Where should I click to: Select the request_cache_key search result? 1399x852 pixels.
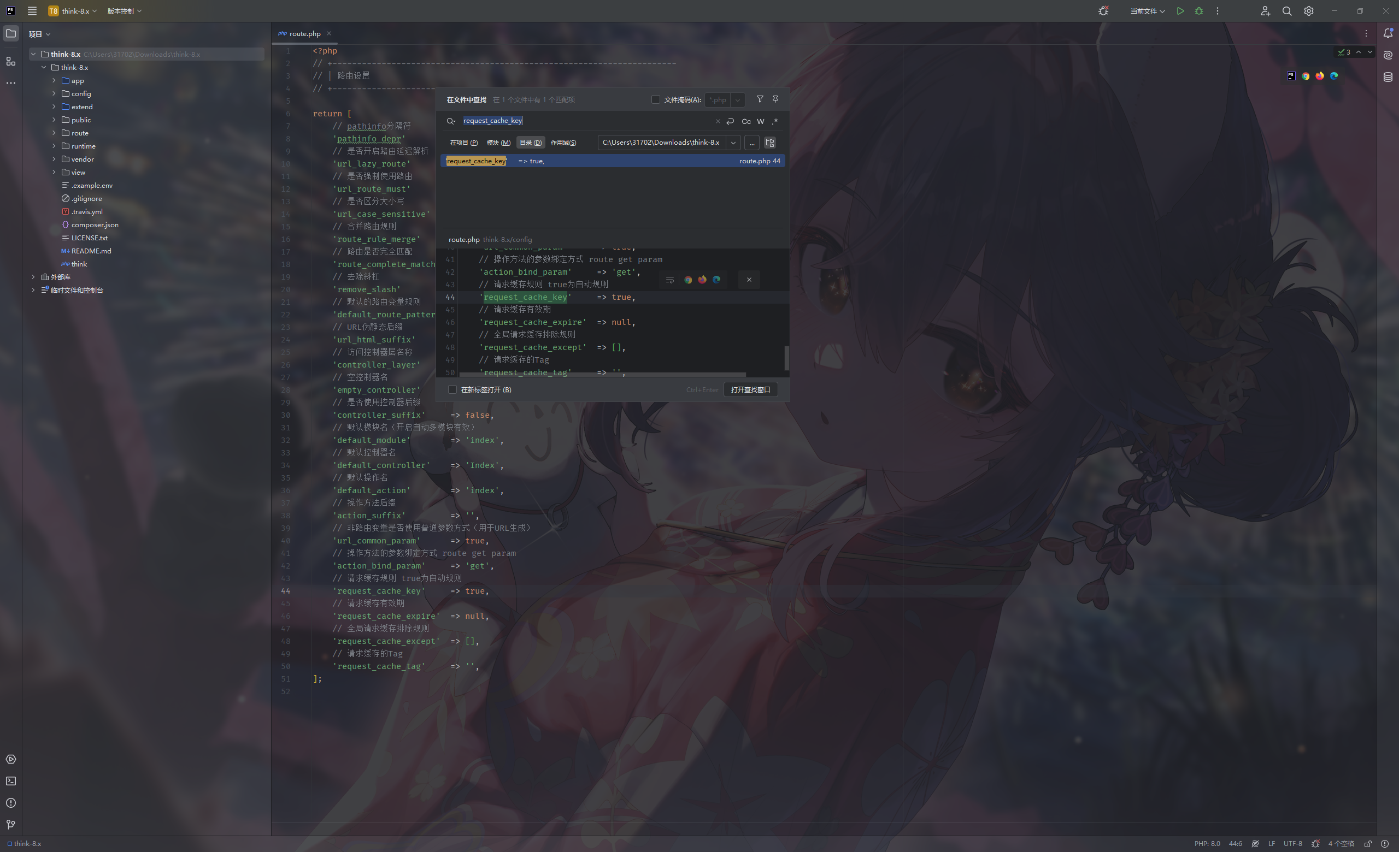click(613, 161)
